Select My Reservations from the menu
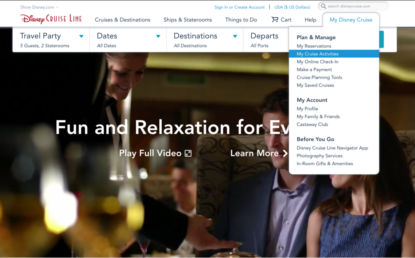 314,46
